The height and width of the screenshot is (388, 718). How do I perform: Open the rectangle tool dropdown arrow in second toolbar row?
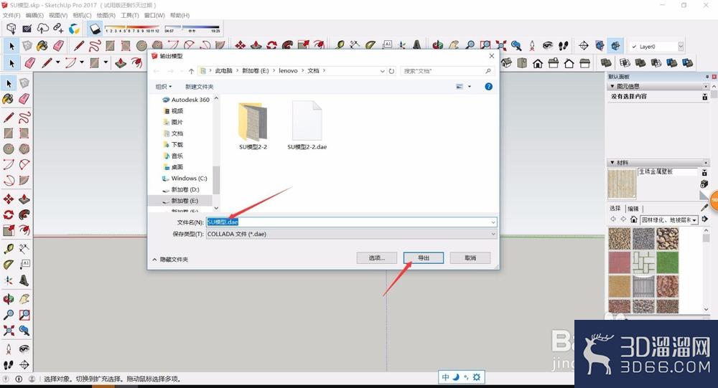[x=106, y=62]
